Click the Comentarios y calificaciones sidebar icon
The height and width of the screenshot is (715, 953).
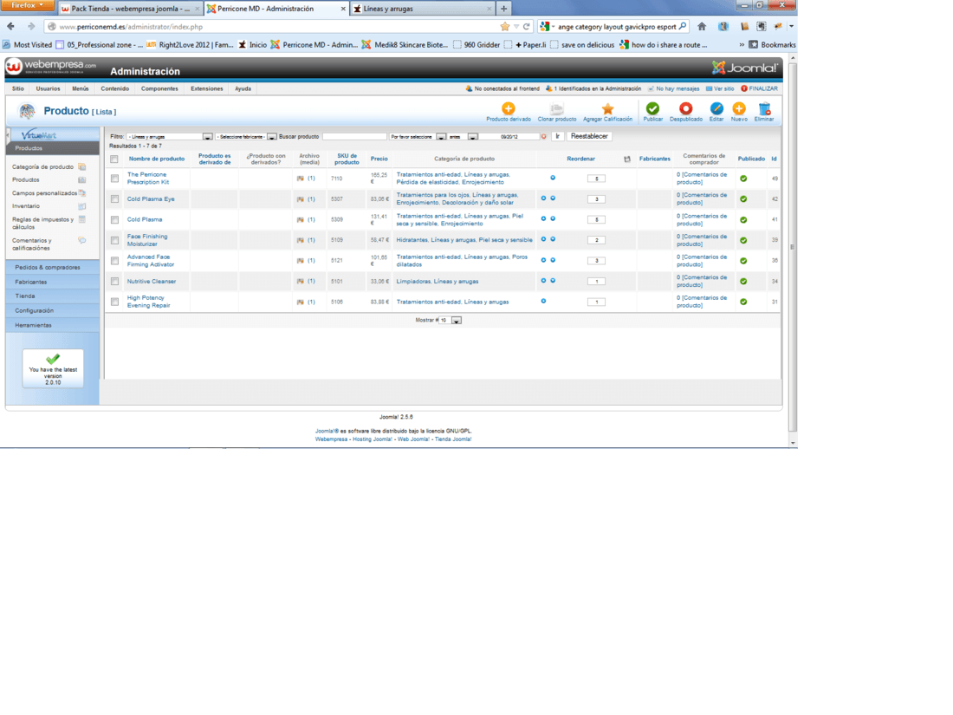click(82, 241)
